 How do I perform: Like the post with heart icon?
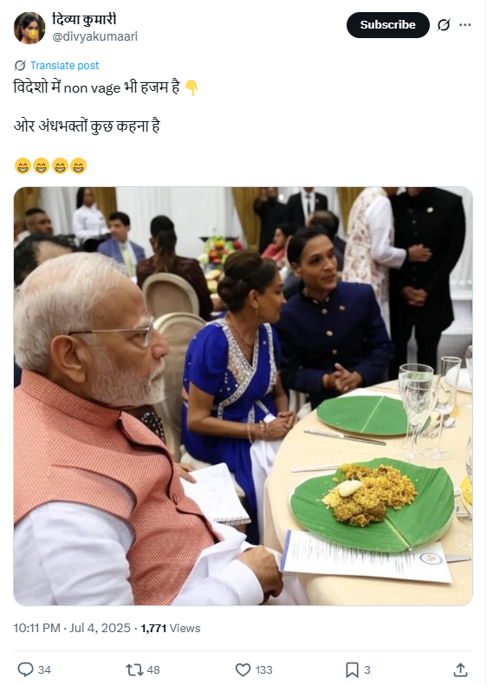click(243, 669)
